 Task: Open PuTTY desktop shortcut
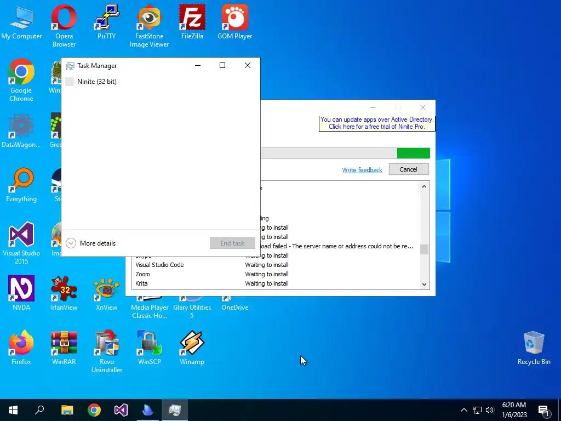tap(106, 22)
